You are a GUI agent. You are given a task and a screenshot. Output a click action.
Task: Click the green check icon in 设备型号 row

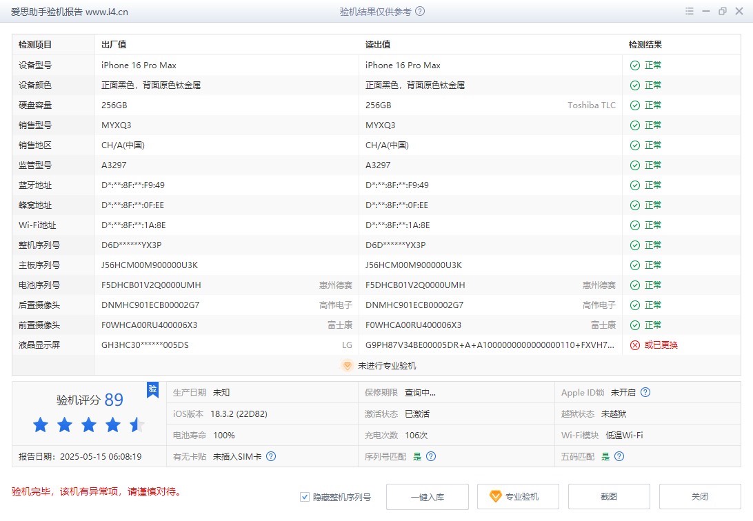(x=635, y=65)
